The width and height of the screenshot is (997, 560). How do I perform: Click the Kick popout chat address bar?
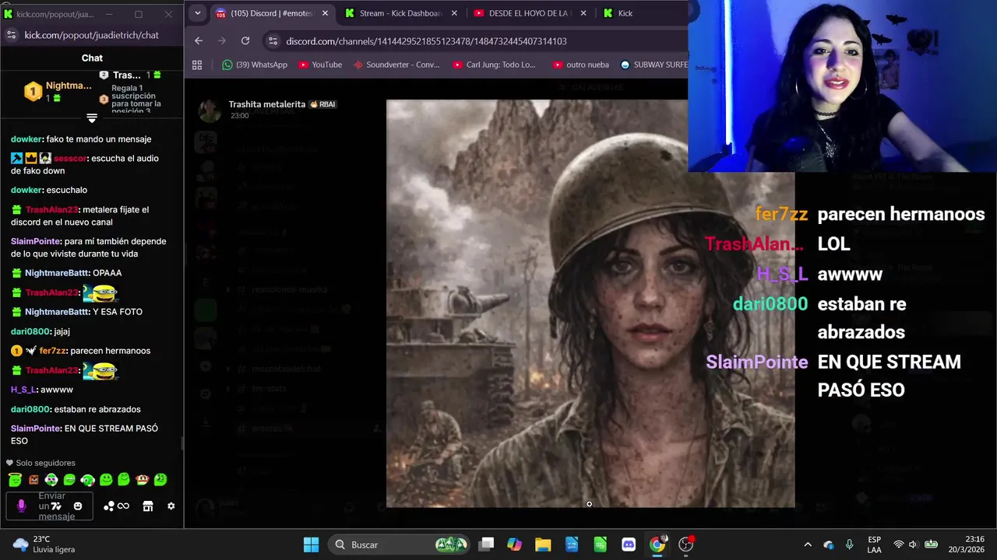[x=91, y=35]
